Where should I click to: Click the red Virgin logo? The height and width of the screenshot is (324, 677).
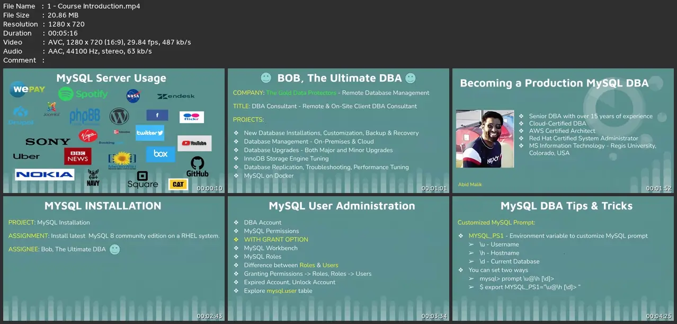(88, 136)
